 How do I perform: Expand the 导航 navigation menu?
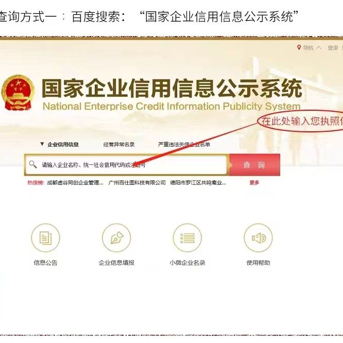coord(312,47)
